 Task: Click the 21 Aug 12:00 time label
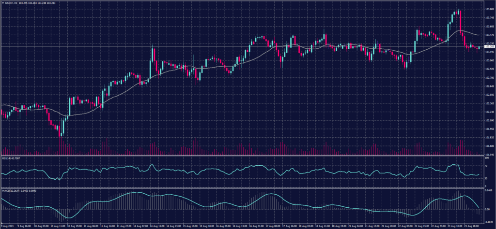point(372,226)
